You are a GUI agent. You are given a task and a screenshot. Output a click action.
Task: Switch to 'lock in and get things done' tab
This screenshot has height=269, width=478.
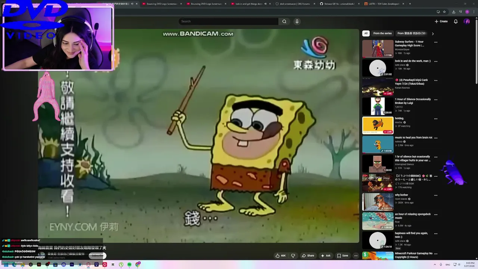[251, 4]
